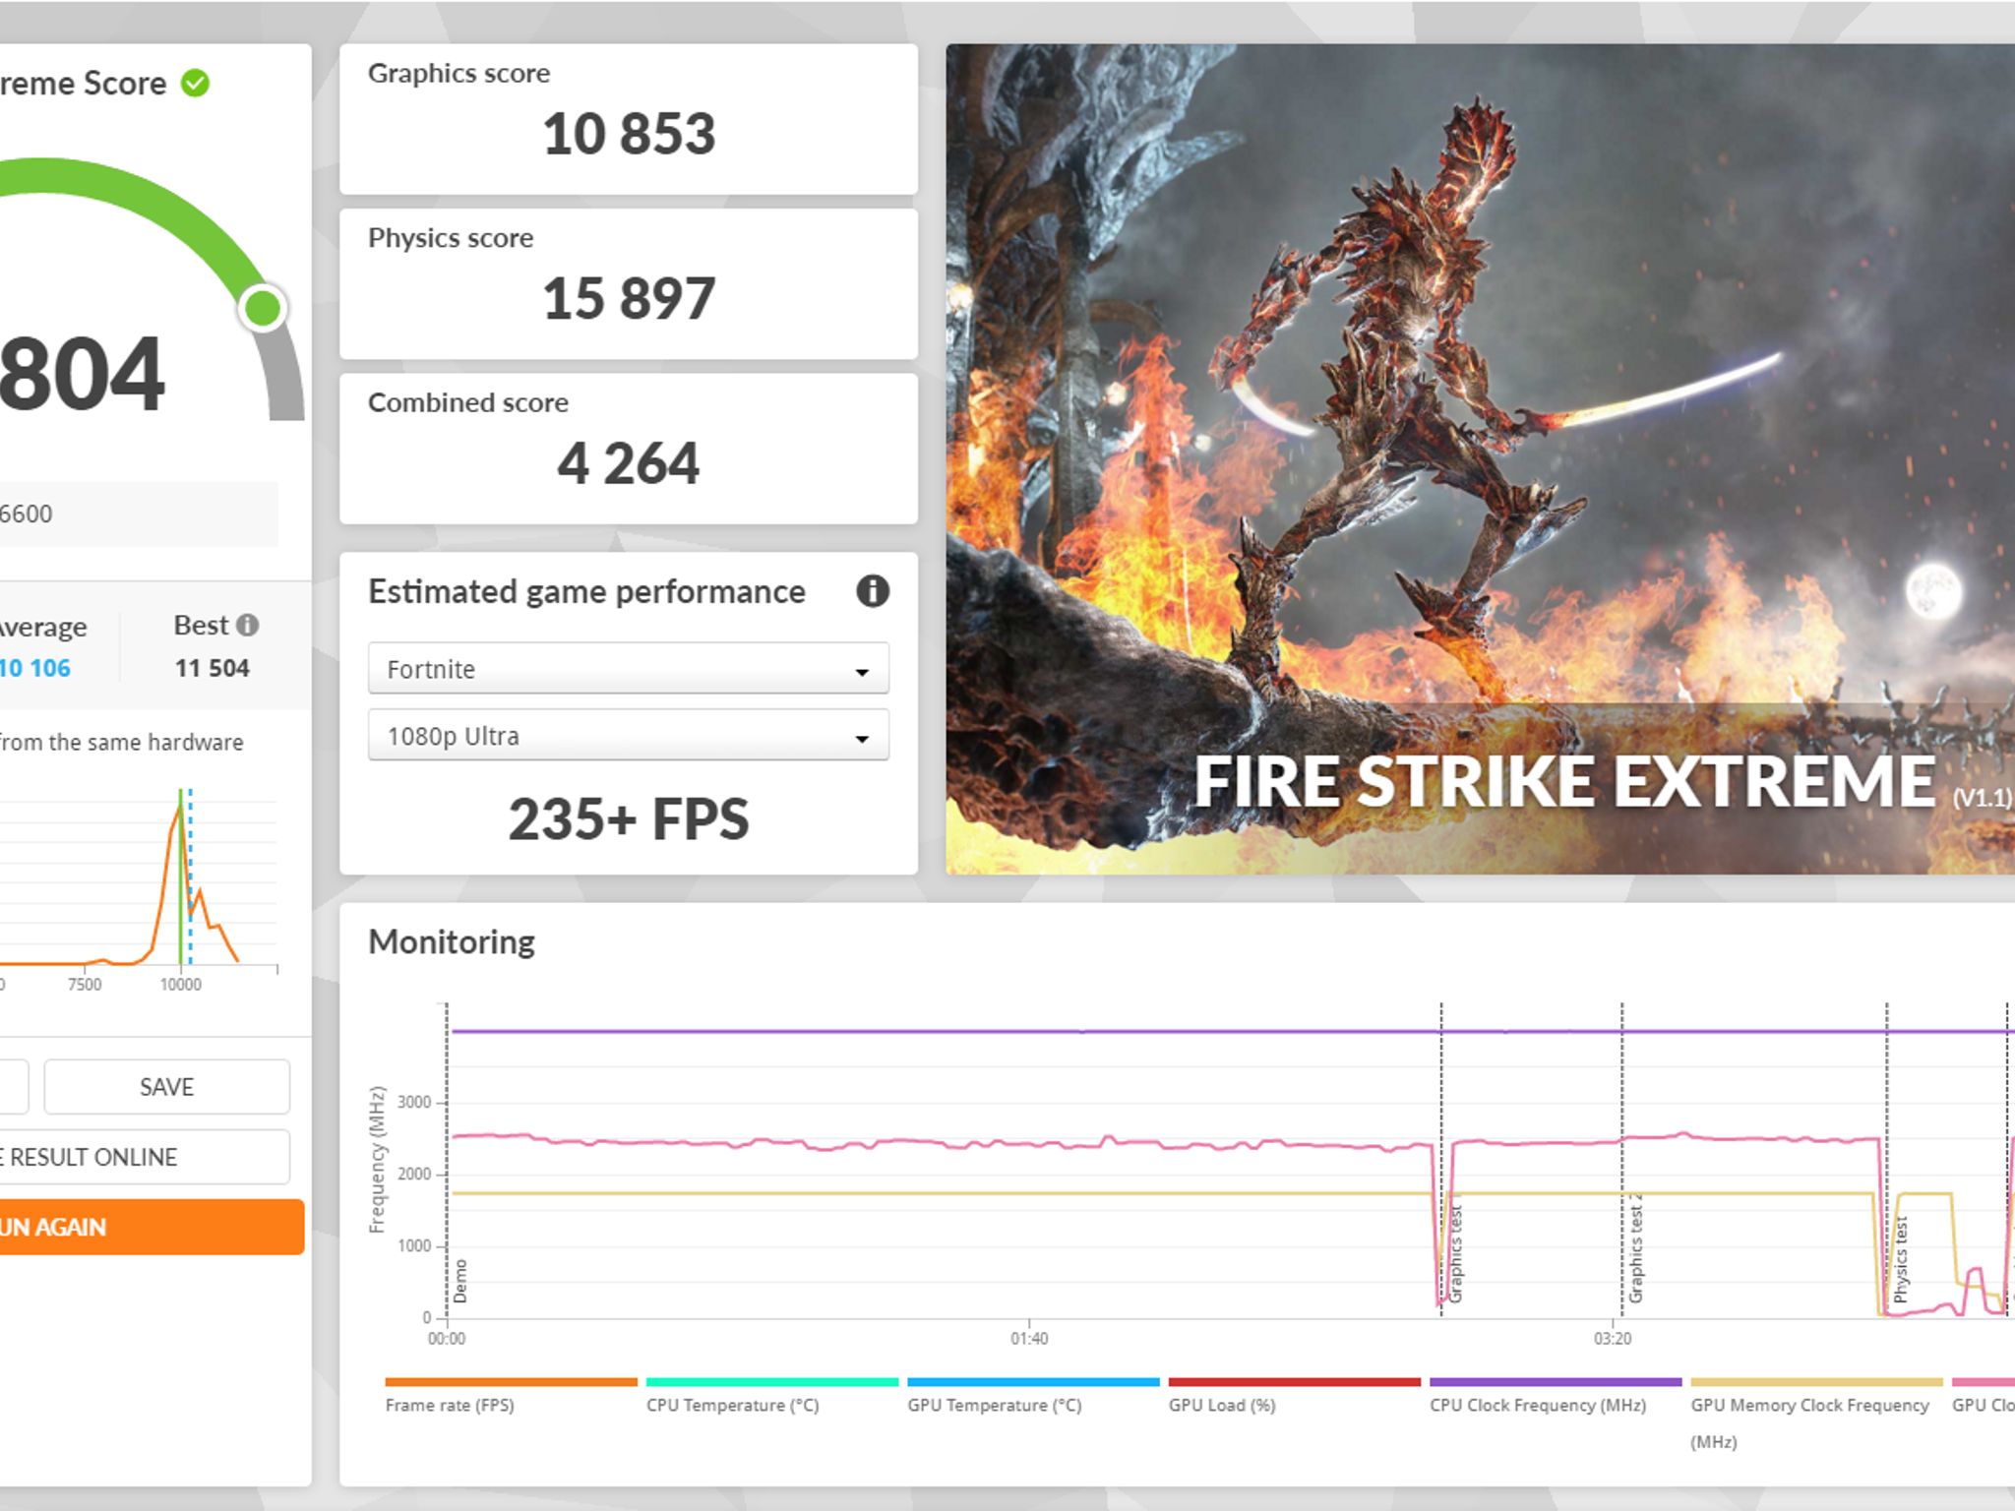
Task: Click the Physics score value 15 897
Action: (629, 298)
